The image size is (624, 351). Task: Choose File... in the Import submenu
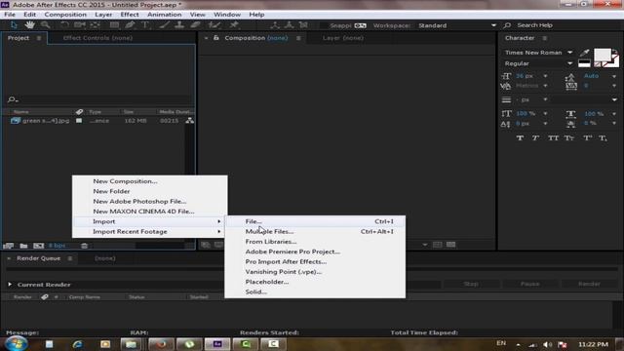click(315, 221)
